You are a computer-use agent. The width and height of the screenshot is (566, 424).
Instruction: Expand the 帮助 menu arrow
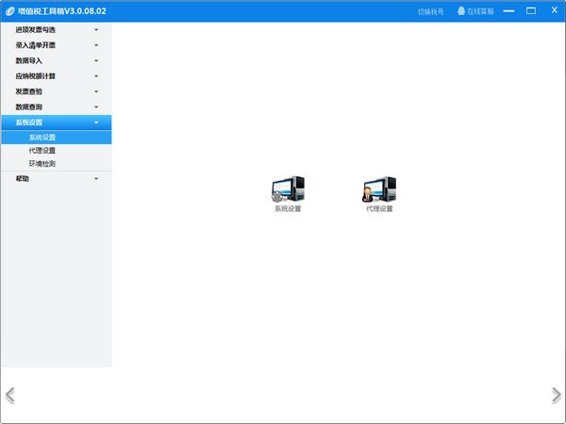[96, 179]
